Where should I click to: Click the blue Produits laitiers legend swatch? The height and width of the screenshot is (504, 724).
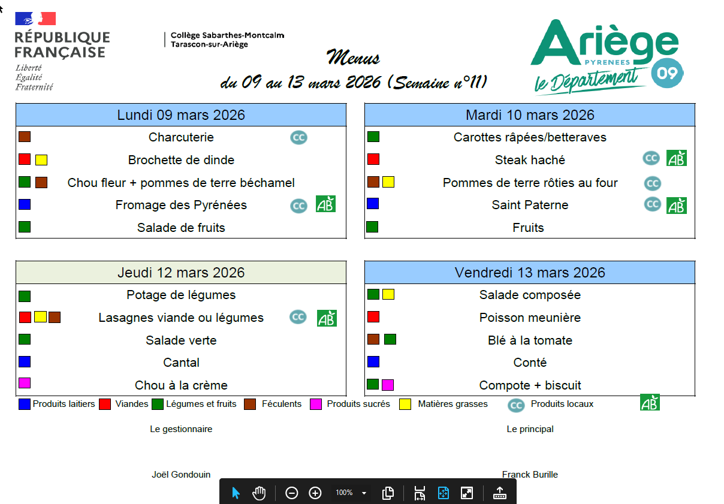(25, 404)
